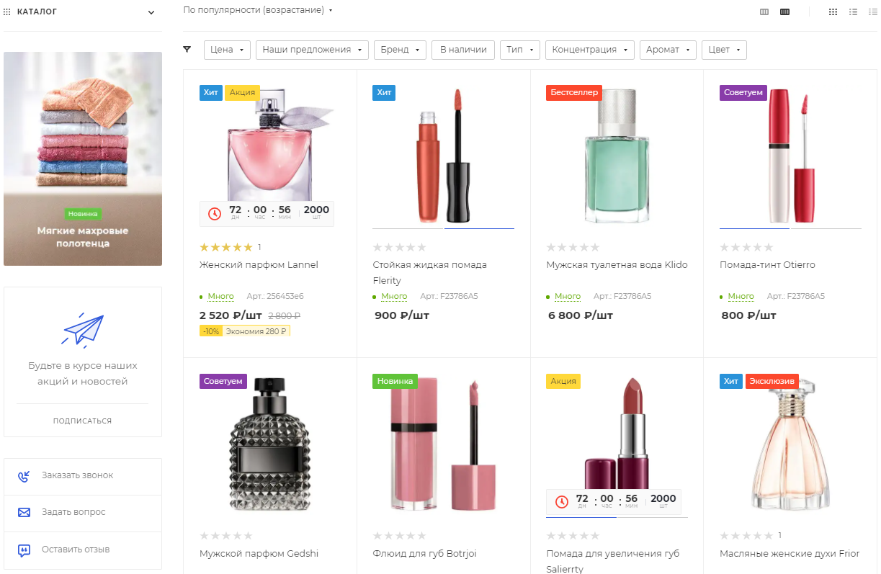Click the towels banner 'Мягкие махровые полотенца'
The width and height of the screenshot is (881, 574).
coord(83,158)
